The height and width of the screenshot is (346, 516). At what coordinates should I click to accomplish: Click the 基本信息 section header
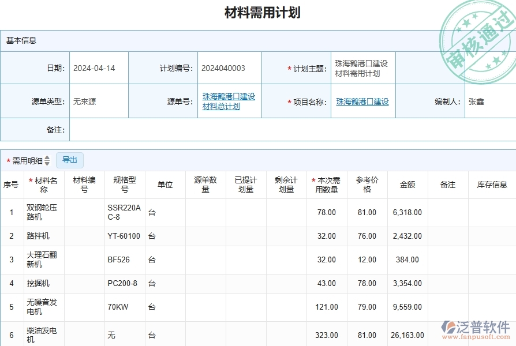coord(21,40)
